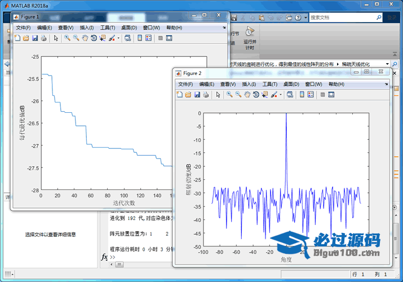Viewport: 403px width, 282px height.
Task: Click Command Window horizontal scrollbar thumb
Action: tap(119, 265)
